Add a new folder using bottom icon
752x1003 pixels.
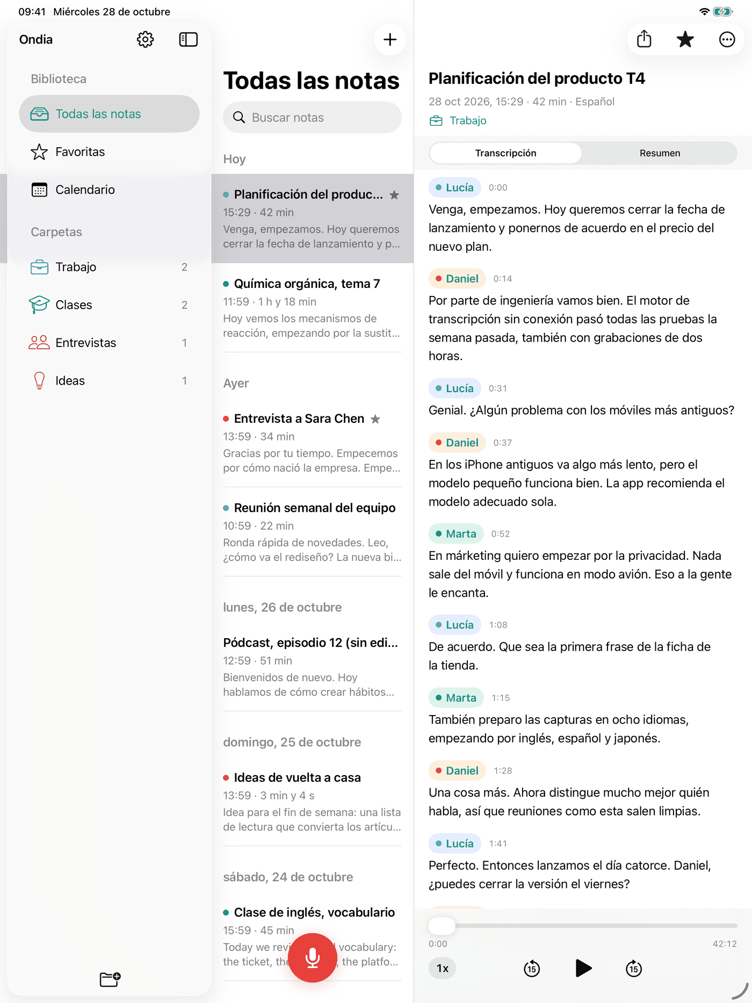110,979
